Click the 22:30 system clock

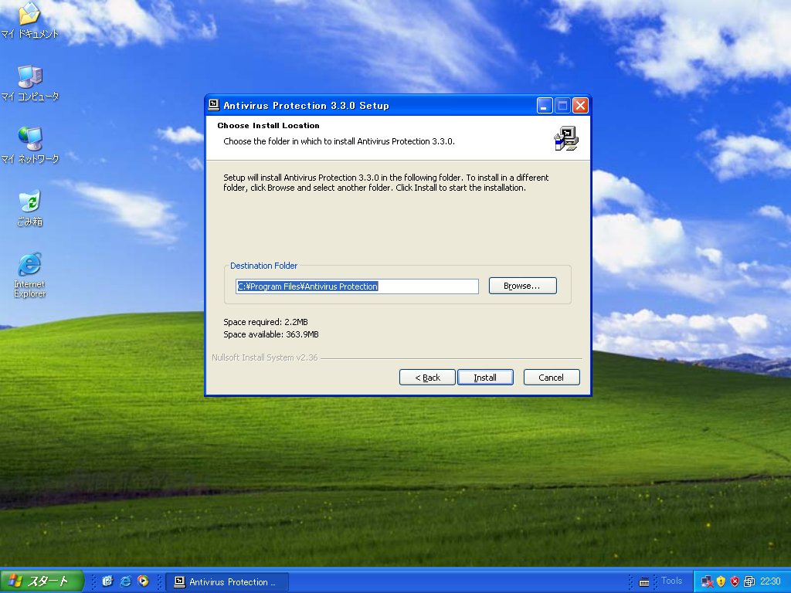pos(770,582)
